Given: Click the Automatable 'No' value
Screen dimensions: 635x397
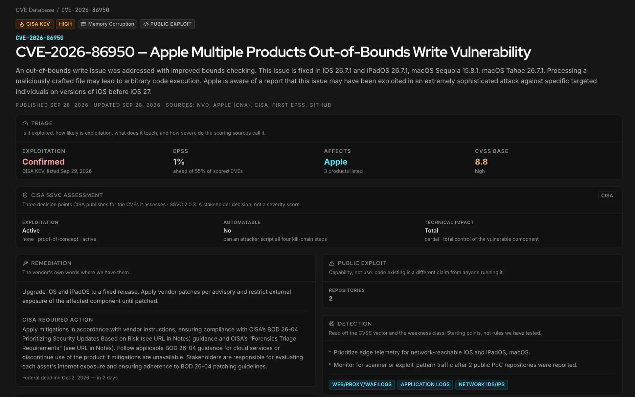Looking at the screenshot, I should tap(227, 230).
